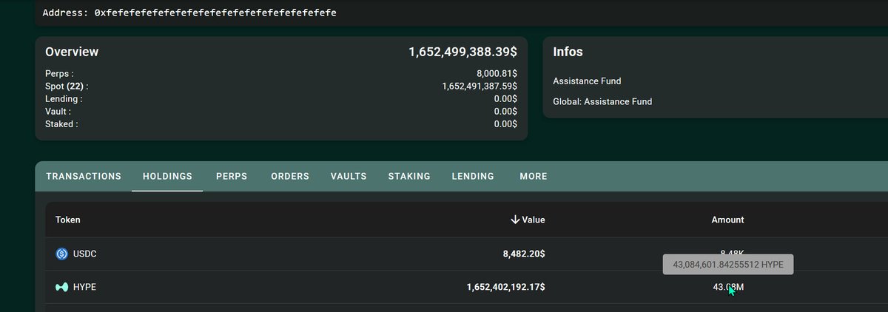Open the Perps tab
This screenshot has height=312, width=888.
[232, 176]
